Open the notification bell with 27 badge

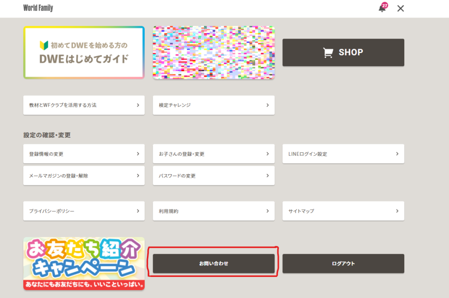(382, 8)
